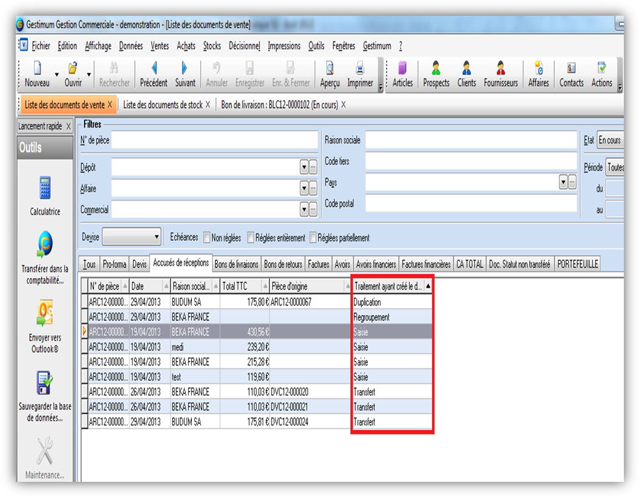639x497 pixels.
Task: Click the Raison sociale input field
Action: 471,140
